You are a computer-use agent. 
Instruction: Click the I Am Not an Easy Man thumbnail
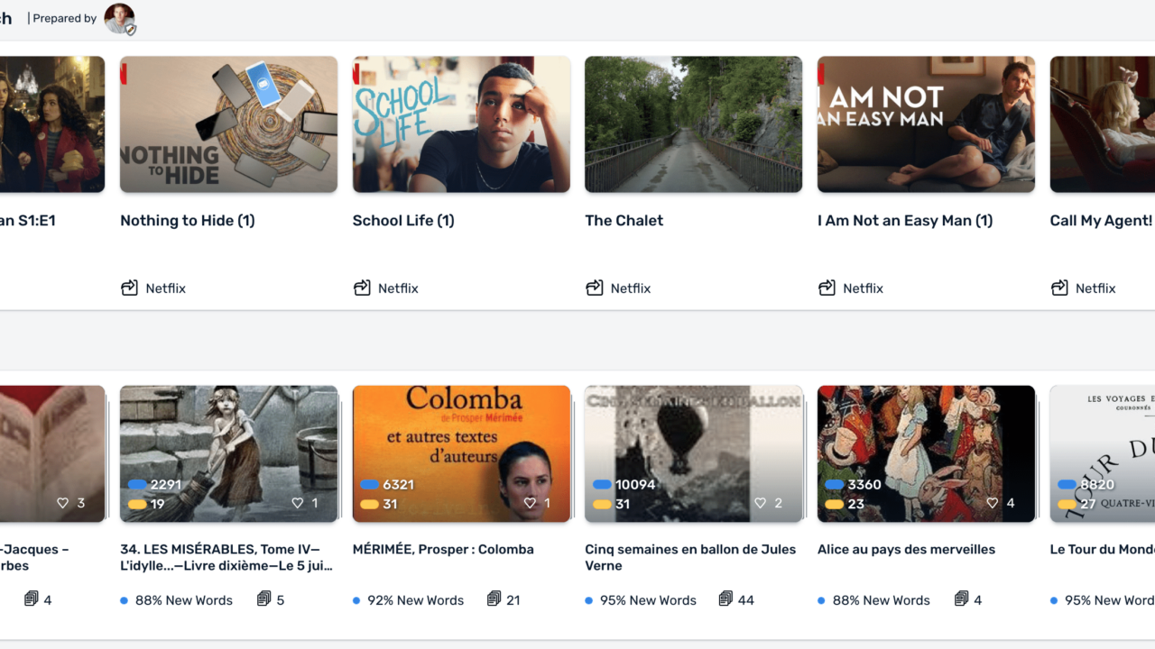click(x=926, y=124)
